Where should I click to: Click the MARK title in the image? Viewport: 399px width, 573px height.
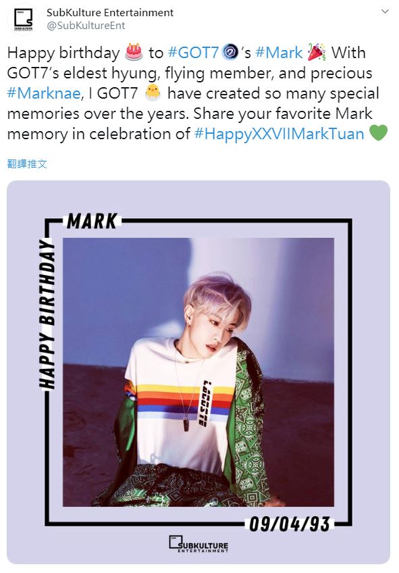[x=92, y=221]
